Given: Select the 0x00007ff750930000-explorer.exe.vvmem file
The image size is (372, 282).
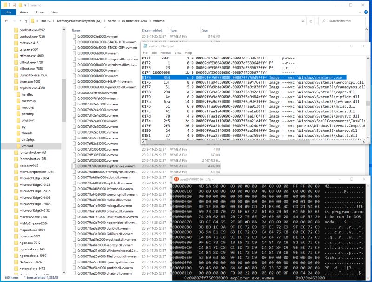Looking at the screenshot, I should [107, 166].
